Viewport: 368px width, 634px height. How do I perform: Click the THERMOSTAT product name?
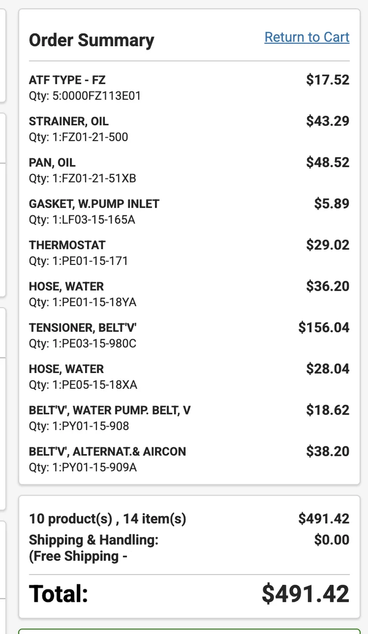click(67, 245)
